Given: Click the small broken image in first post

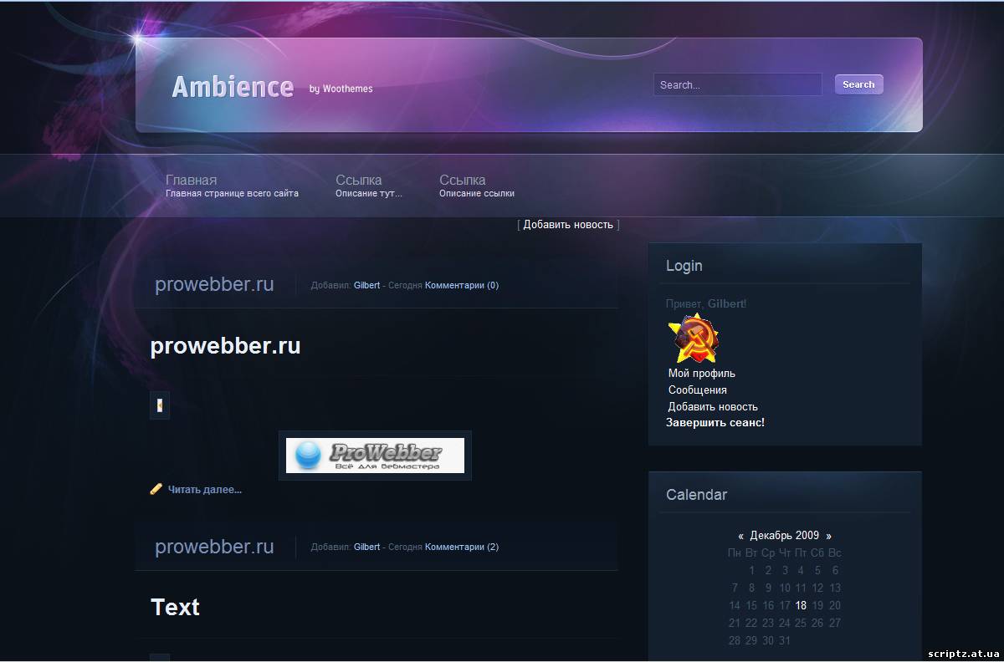Looking at the screenshot, I should [160, 405].
